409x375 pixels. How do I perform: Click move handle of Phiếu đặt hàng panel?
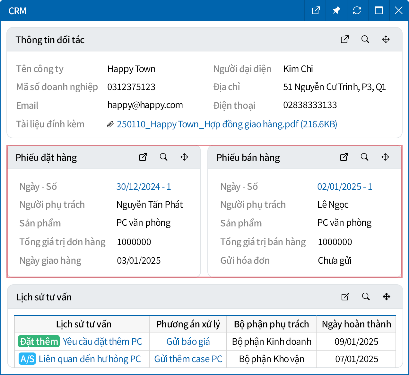184,157
